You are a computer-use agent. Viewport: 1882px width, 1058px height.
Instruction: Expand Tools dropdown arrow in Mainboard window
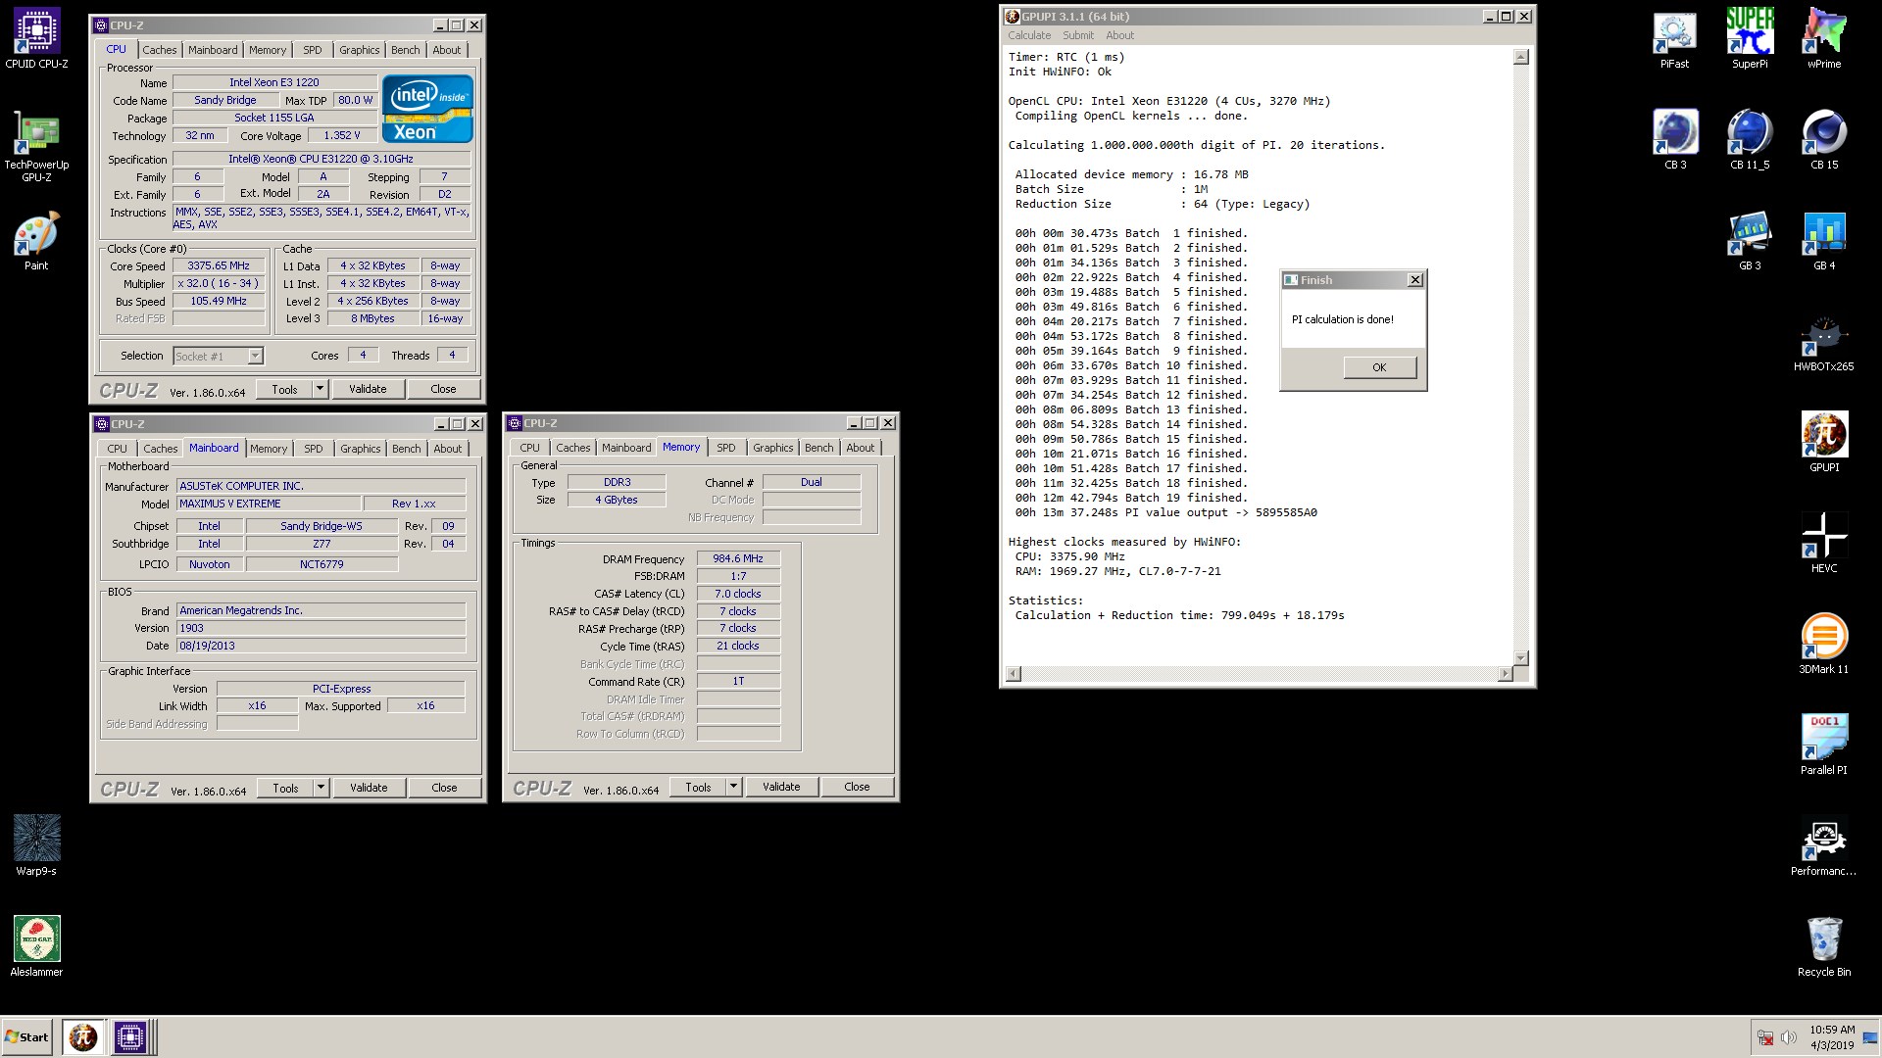(x=321, y=788)
